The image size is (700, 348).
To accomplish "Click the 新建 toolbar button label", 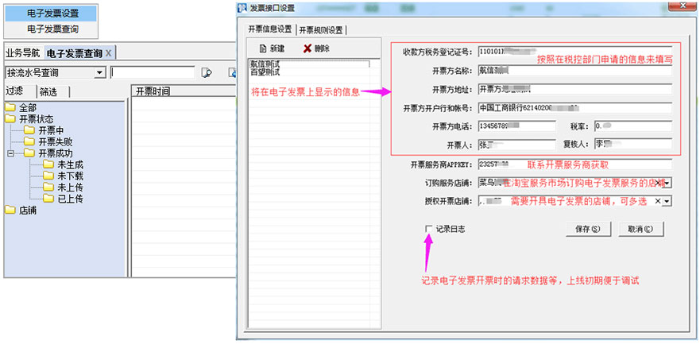I will point(277,49).
